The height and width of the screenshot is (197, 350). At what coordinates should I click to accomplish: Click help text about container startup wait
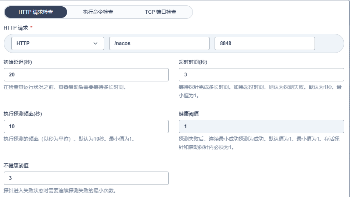coord(65,87)
